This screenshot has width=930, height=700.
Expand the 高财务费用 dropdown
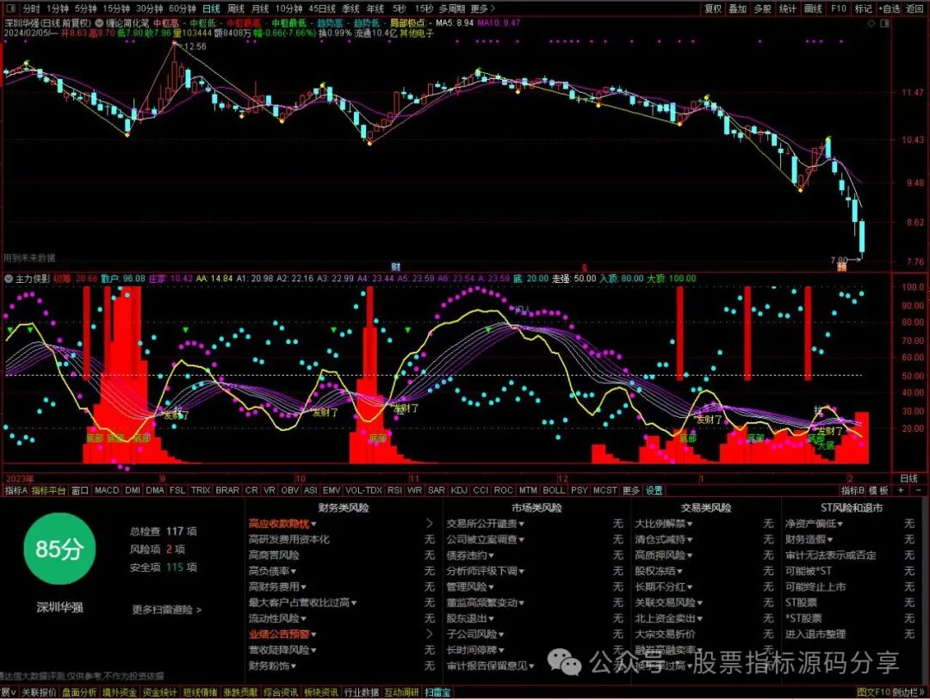(x=304, y=586)
